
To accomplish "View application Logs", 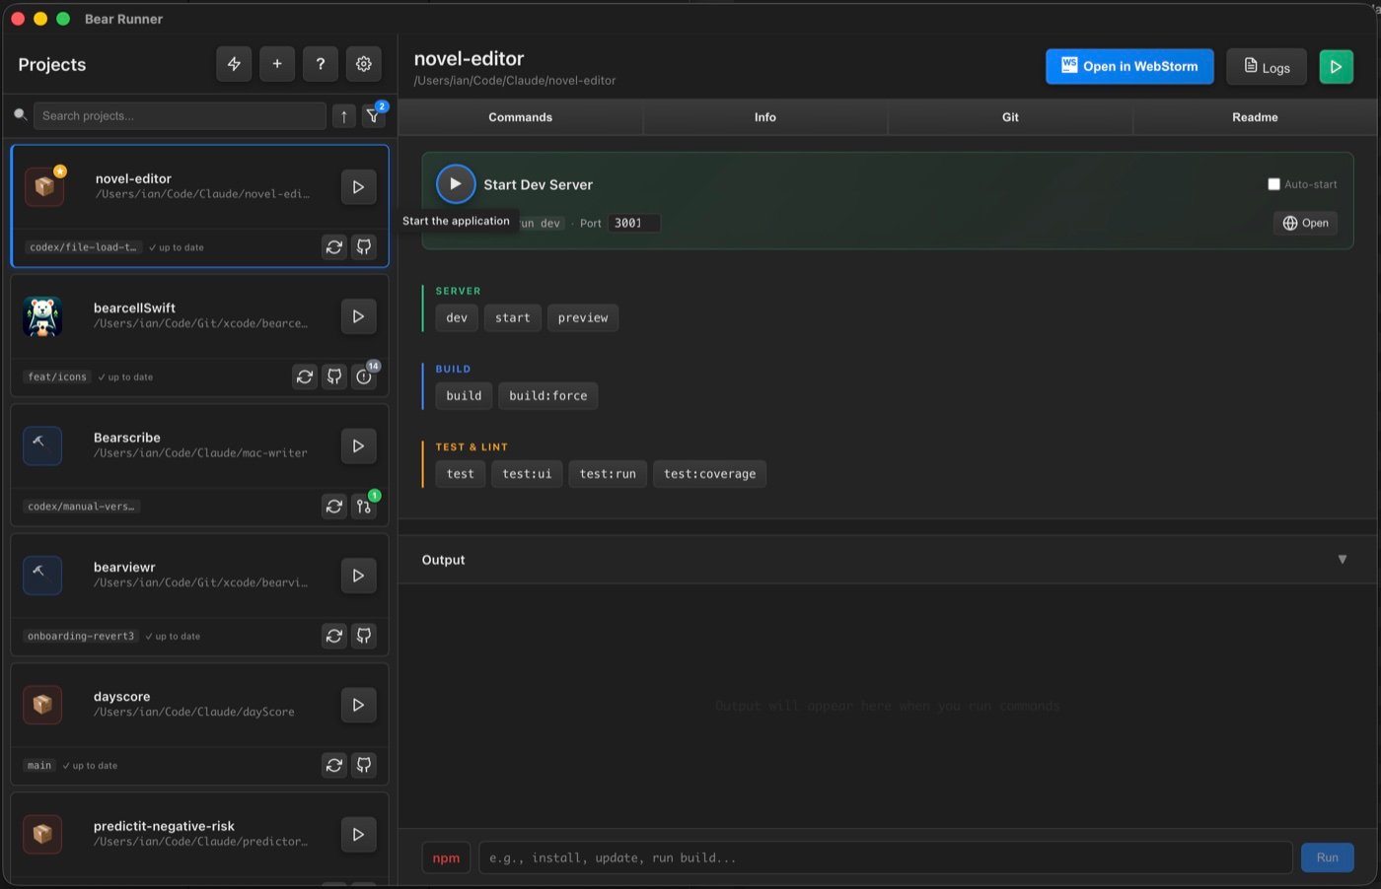I will point(1266,67).
